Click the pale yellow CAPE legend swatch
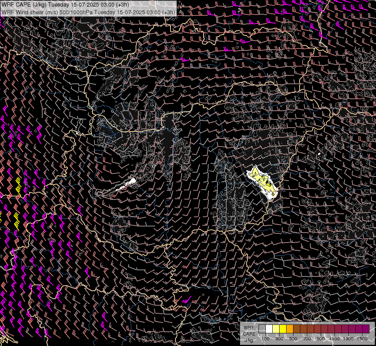Screen dimensions: 376x346 point(276,329)
